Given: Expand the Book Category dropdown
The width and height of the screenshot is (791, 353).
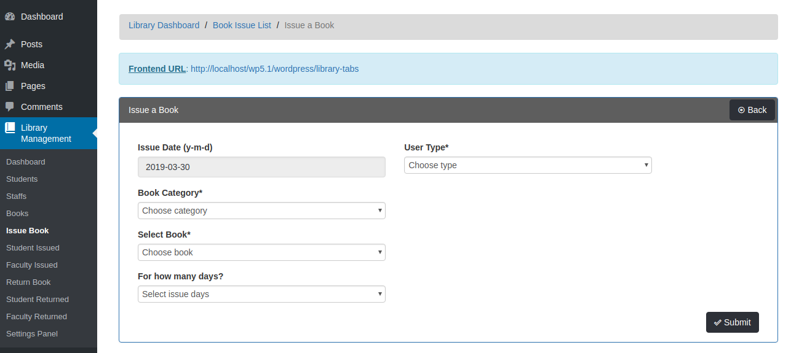Looking at the screenshot, I should pyautogui.click(x=261, y=211).
